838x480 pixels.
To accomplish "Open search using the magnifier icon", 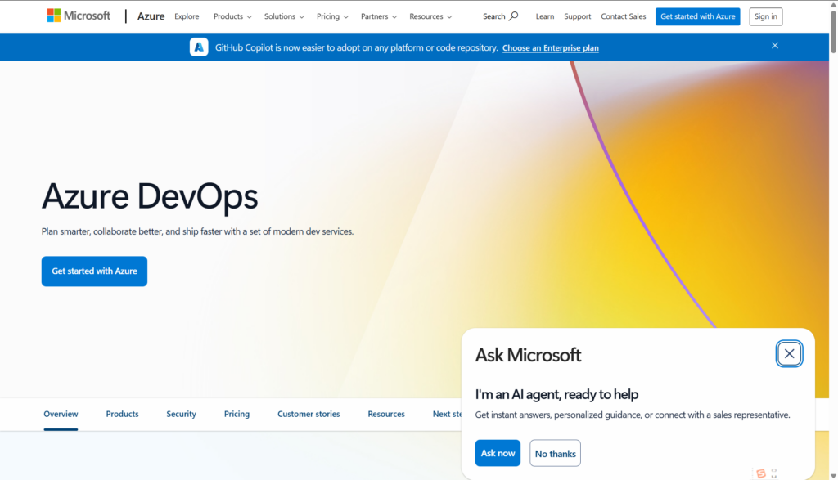I will click(516, 16).
